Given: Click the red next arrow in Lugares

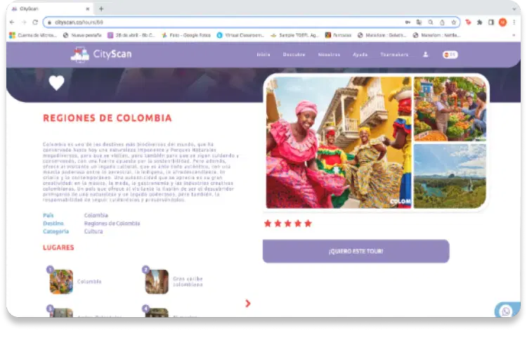Looking at the screenshot, I should 248,304.
